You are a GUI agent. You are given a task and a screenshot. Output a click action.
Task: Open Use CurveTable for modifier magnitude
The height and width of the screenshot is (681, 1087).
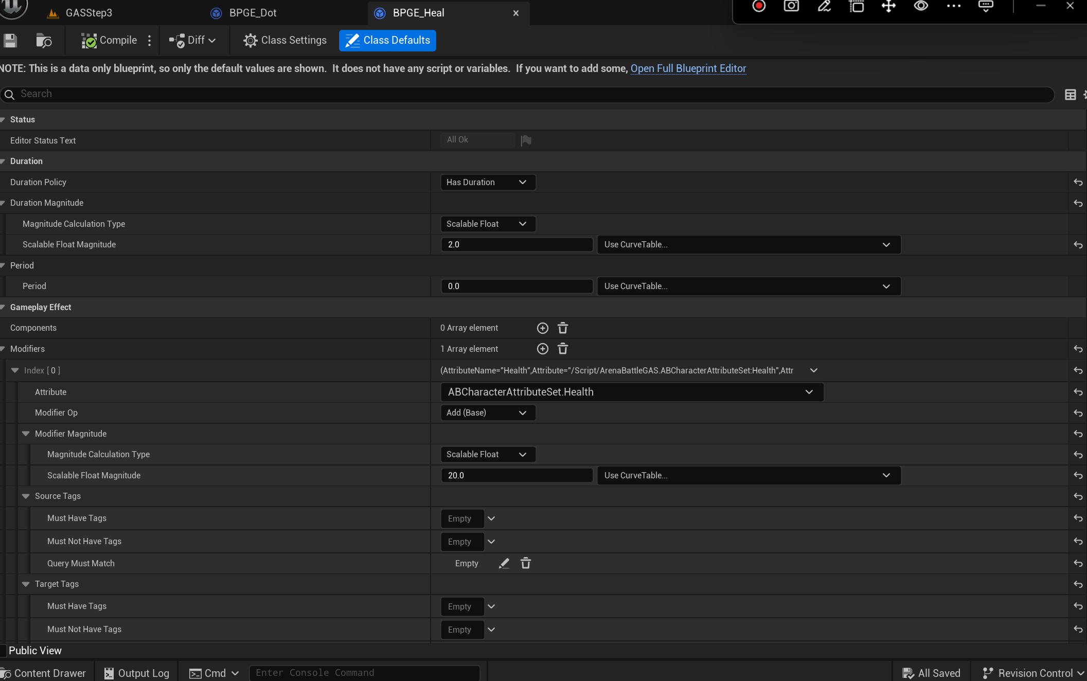point(749,475)
